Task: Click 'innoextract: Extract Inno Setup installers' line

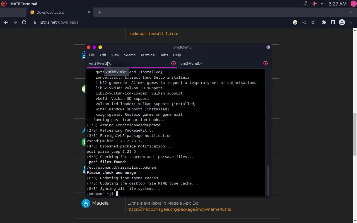Action: [143, 77]
